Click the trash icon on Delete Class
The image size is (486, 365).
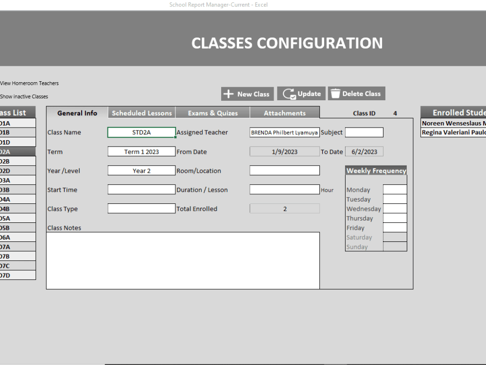335,93
